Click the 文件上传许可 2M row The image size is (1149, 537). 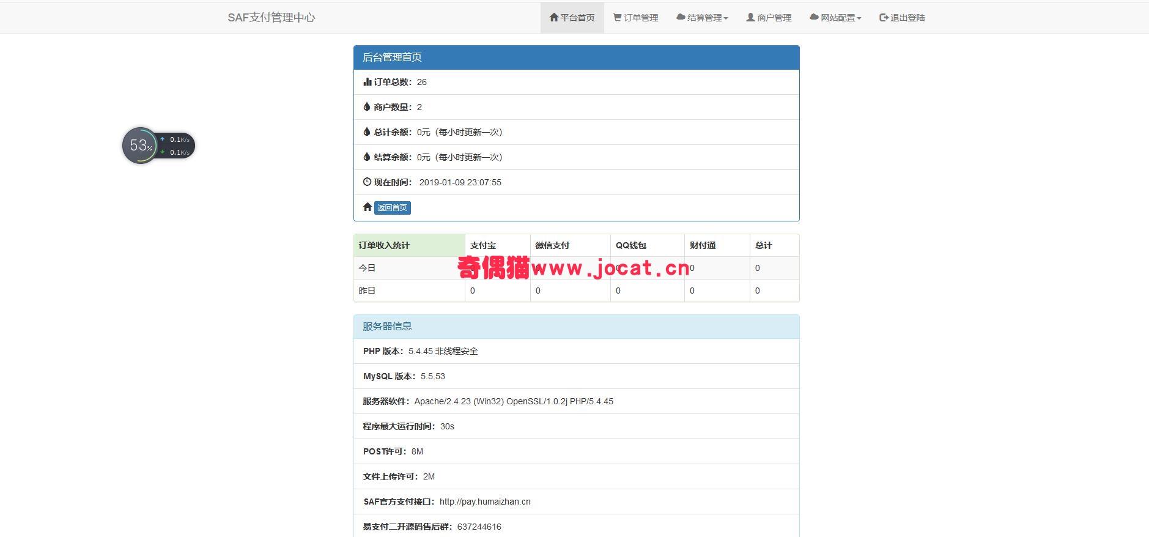click(x=577, y=476)
